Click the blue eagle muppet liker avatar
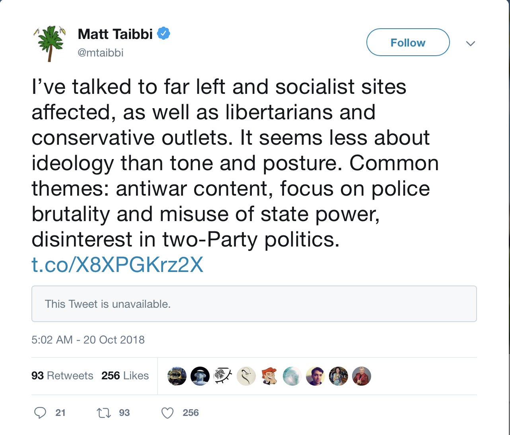510x435 pixels. tap(200, 376)
